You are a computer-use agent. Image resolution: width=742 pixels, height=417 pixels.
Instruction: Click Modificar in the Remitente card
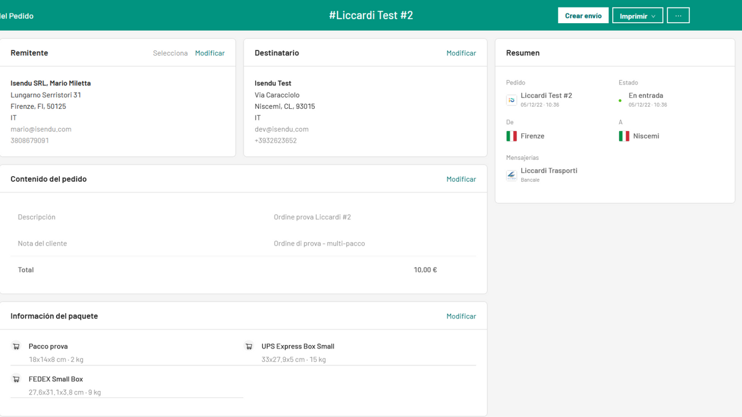pos(210,53)
